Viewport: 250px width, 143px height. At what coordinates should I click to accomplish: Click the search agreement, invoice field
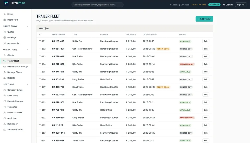pyautogui.click(x=97, y=5)
